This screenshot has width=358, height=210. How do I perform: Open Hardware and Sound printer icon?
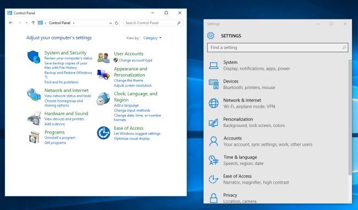(x=34, y=118)
